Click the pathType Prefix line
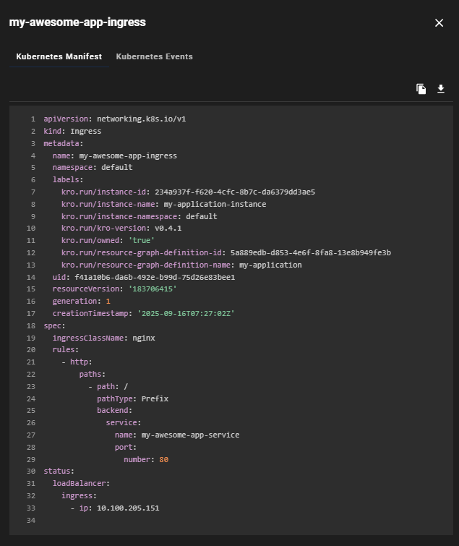The height and width of the screenshot is (546, 459). [132, 398]
